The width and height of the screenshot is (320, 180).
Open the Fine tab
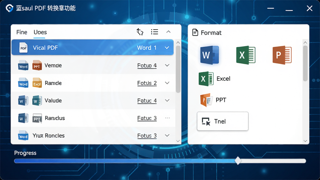coord(22,32)
